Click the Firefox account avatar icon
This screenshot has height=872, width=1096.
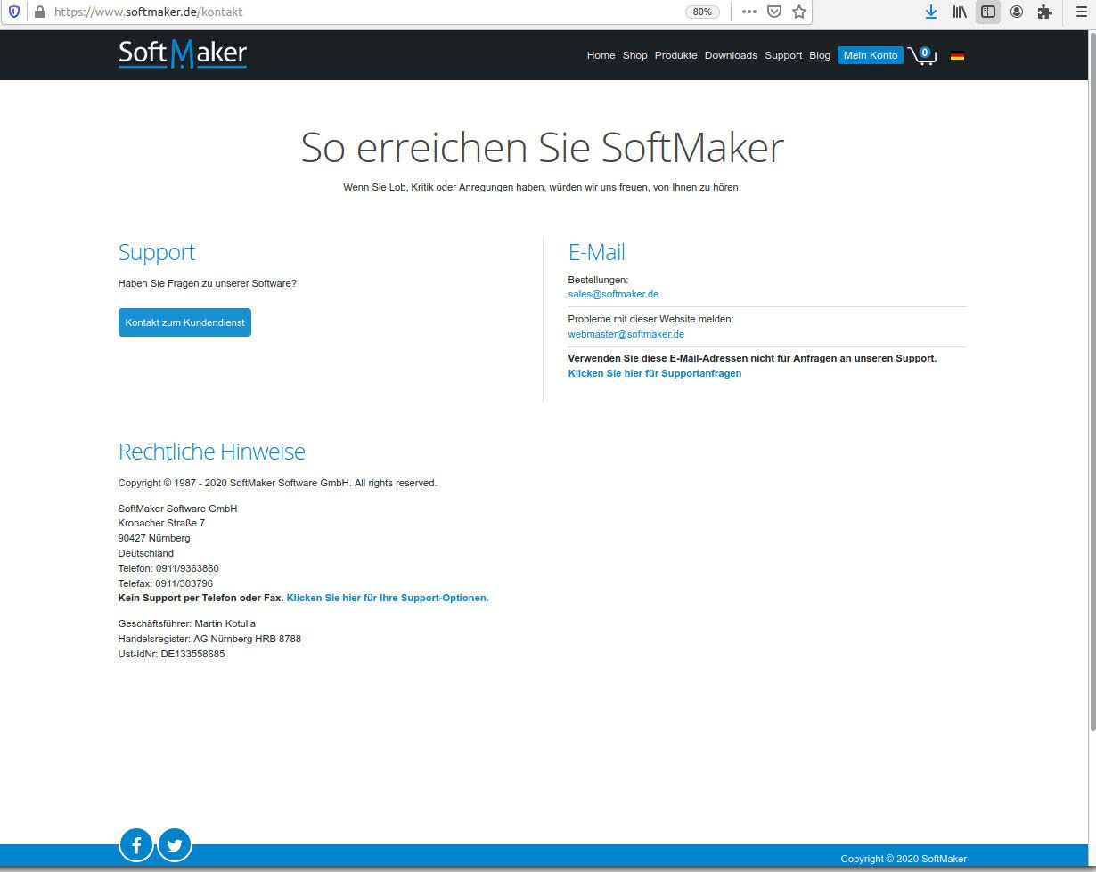click(x=1016, y=12)
